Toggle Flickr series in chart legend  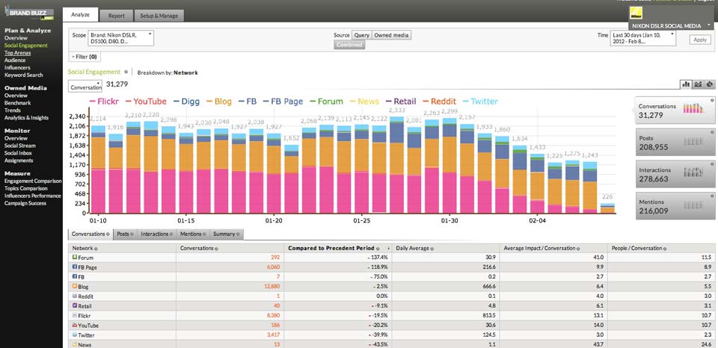105,102
